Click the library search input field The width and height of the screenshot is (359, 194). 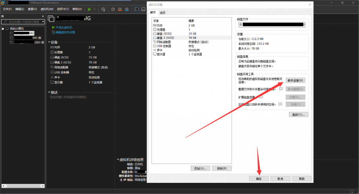tap(23, 22)
